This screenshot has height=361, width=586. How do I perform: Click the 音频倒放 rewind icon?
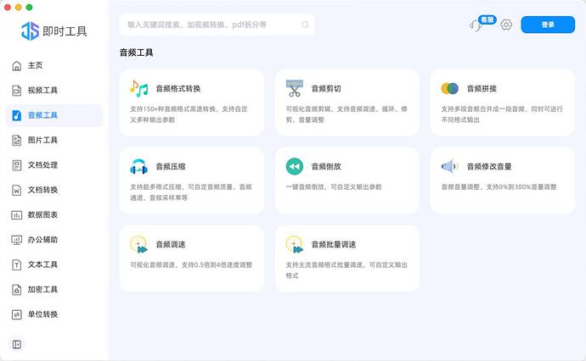pyautogui.click(x=294, y=166)
